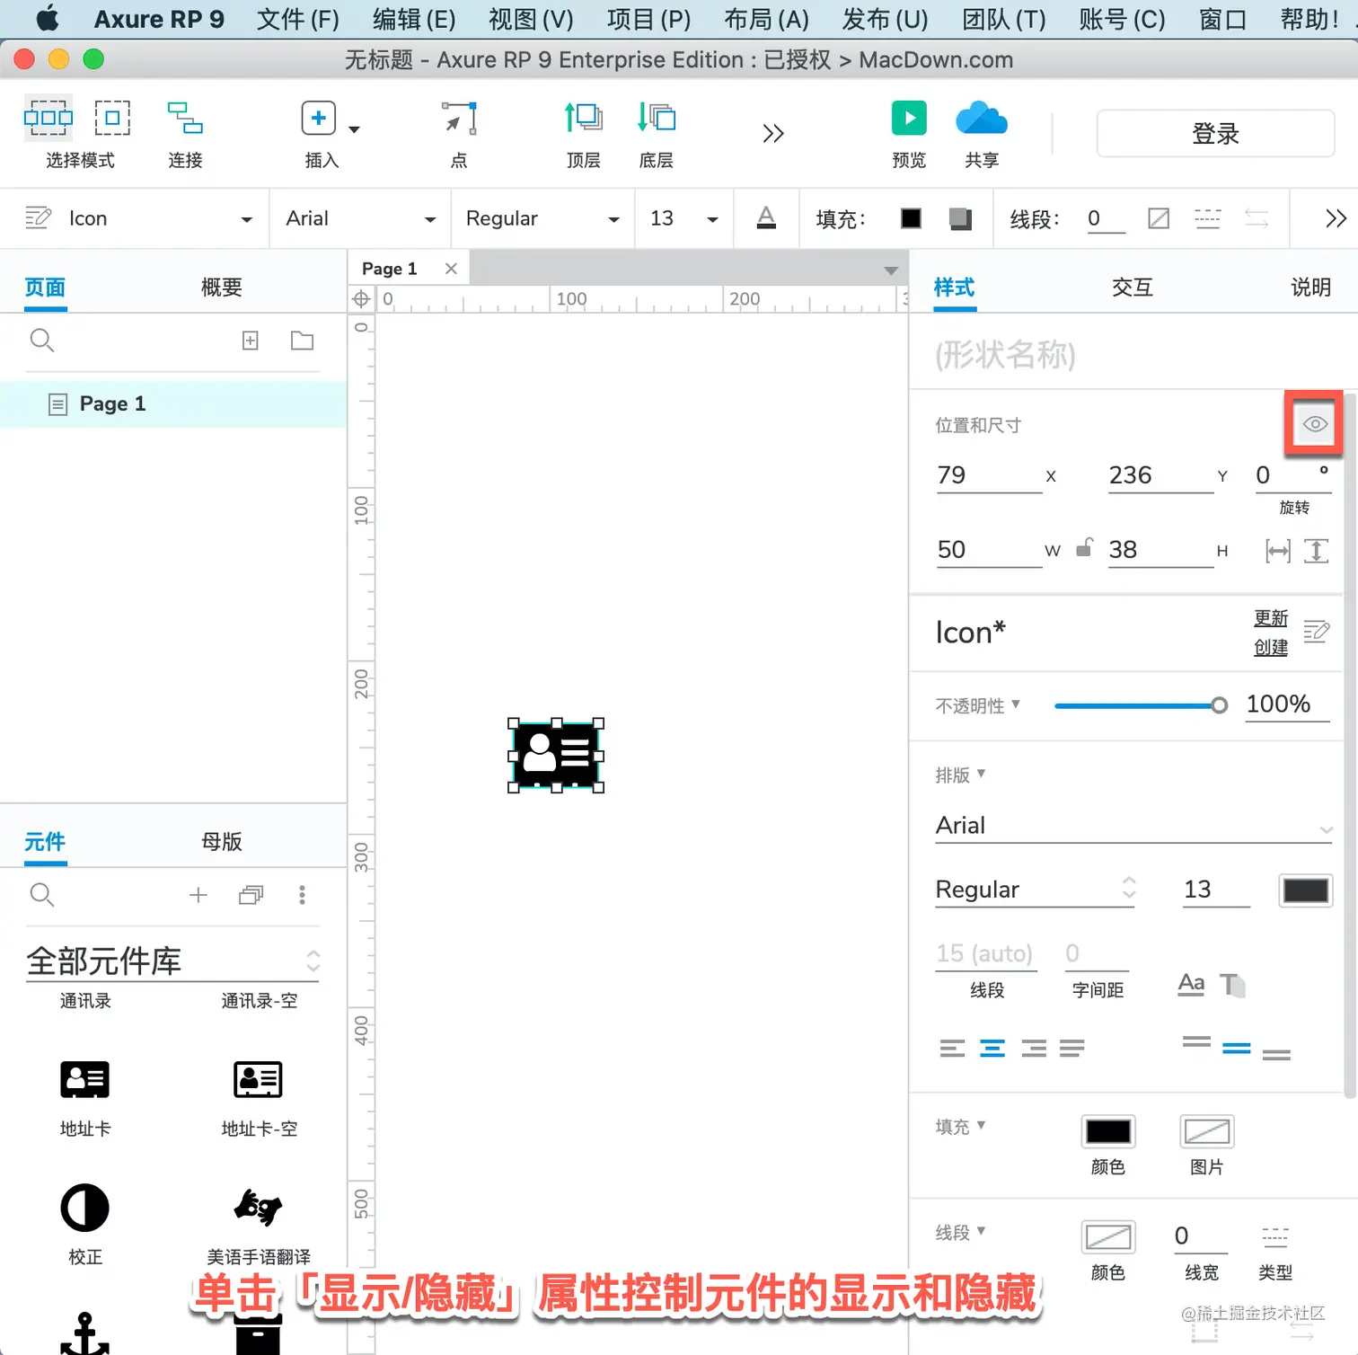The height and width of the screenshot is (1355, 1358).
Task: Click the fit-to-text height icon
Action: 1316,551
